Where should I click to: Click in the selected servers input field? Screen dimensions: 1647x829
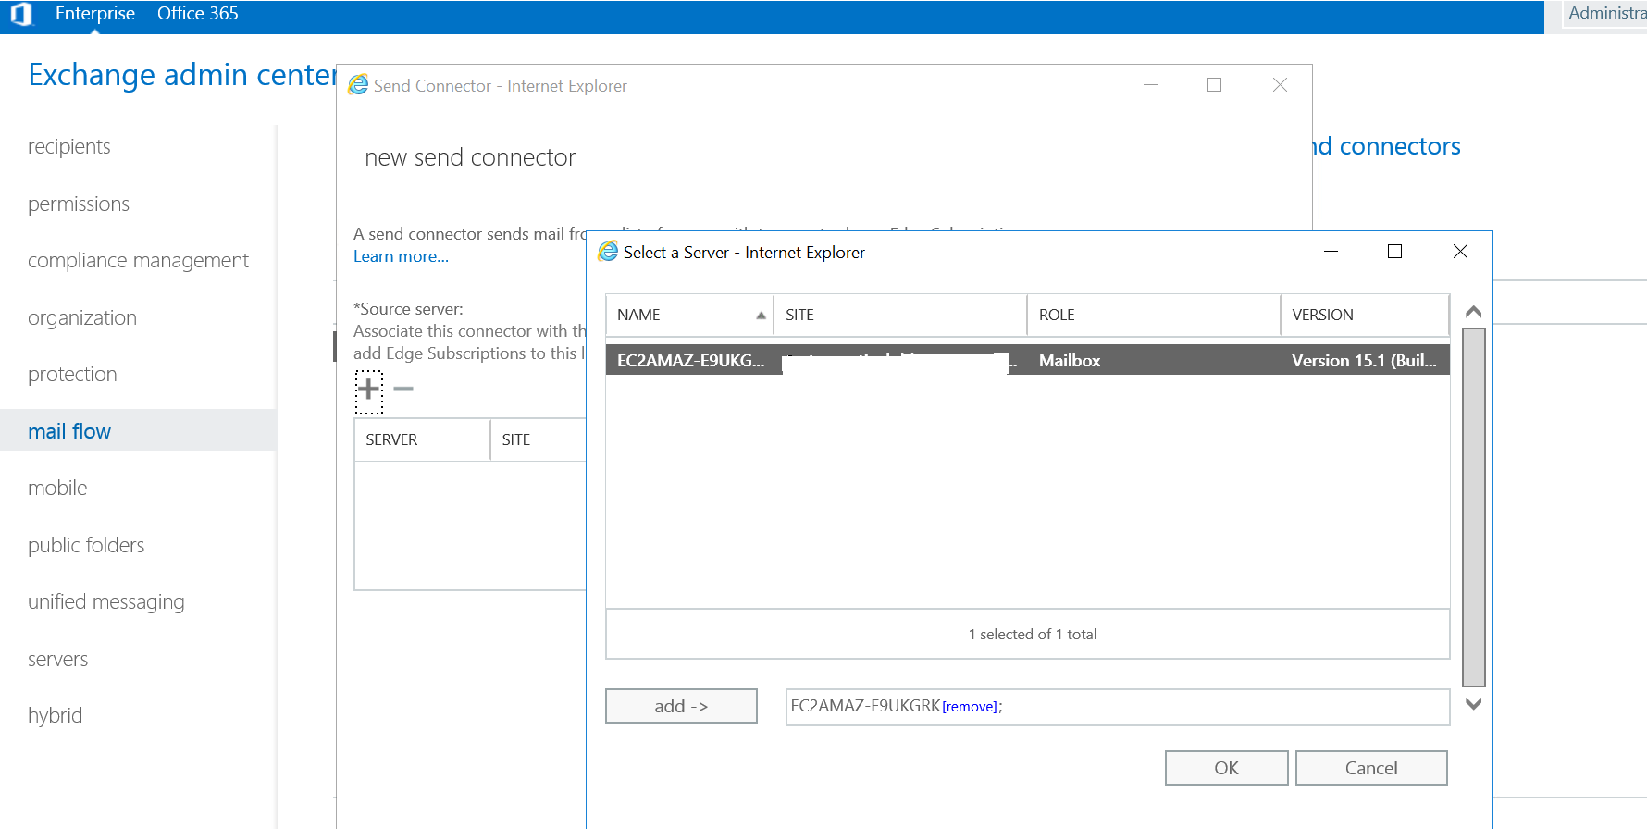[x=1118, y=707]
